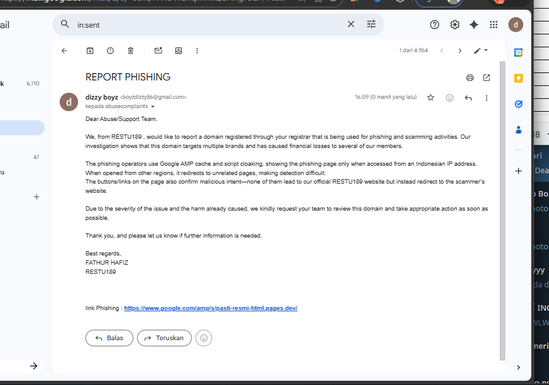Open the pasti-resmi-html.pages.dev phishing link

[211, 308]
